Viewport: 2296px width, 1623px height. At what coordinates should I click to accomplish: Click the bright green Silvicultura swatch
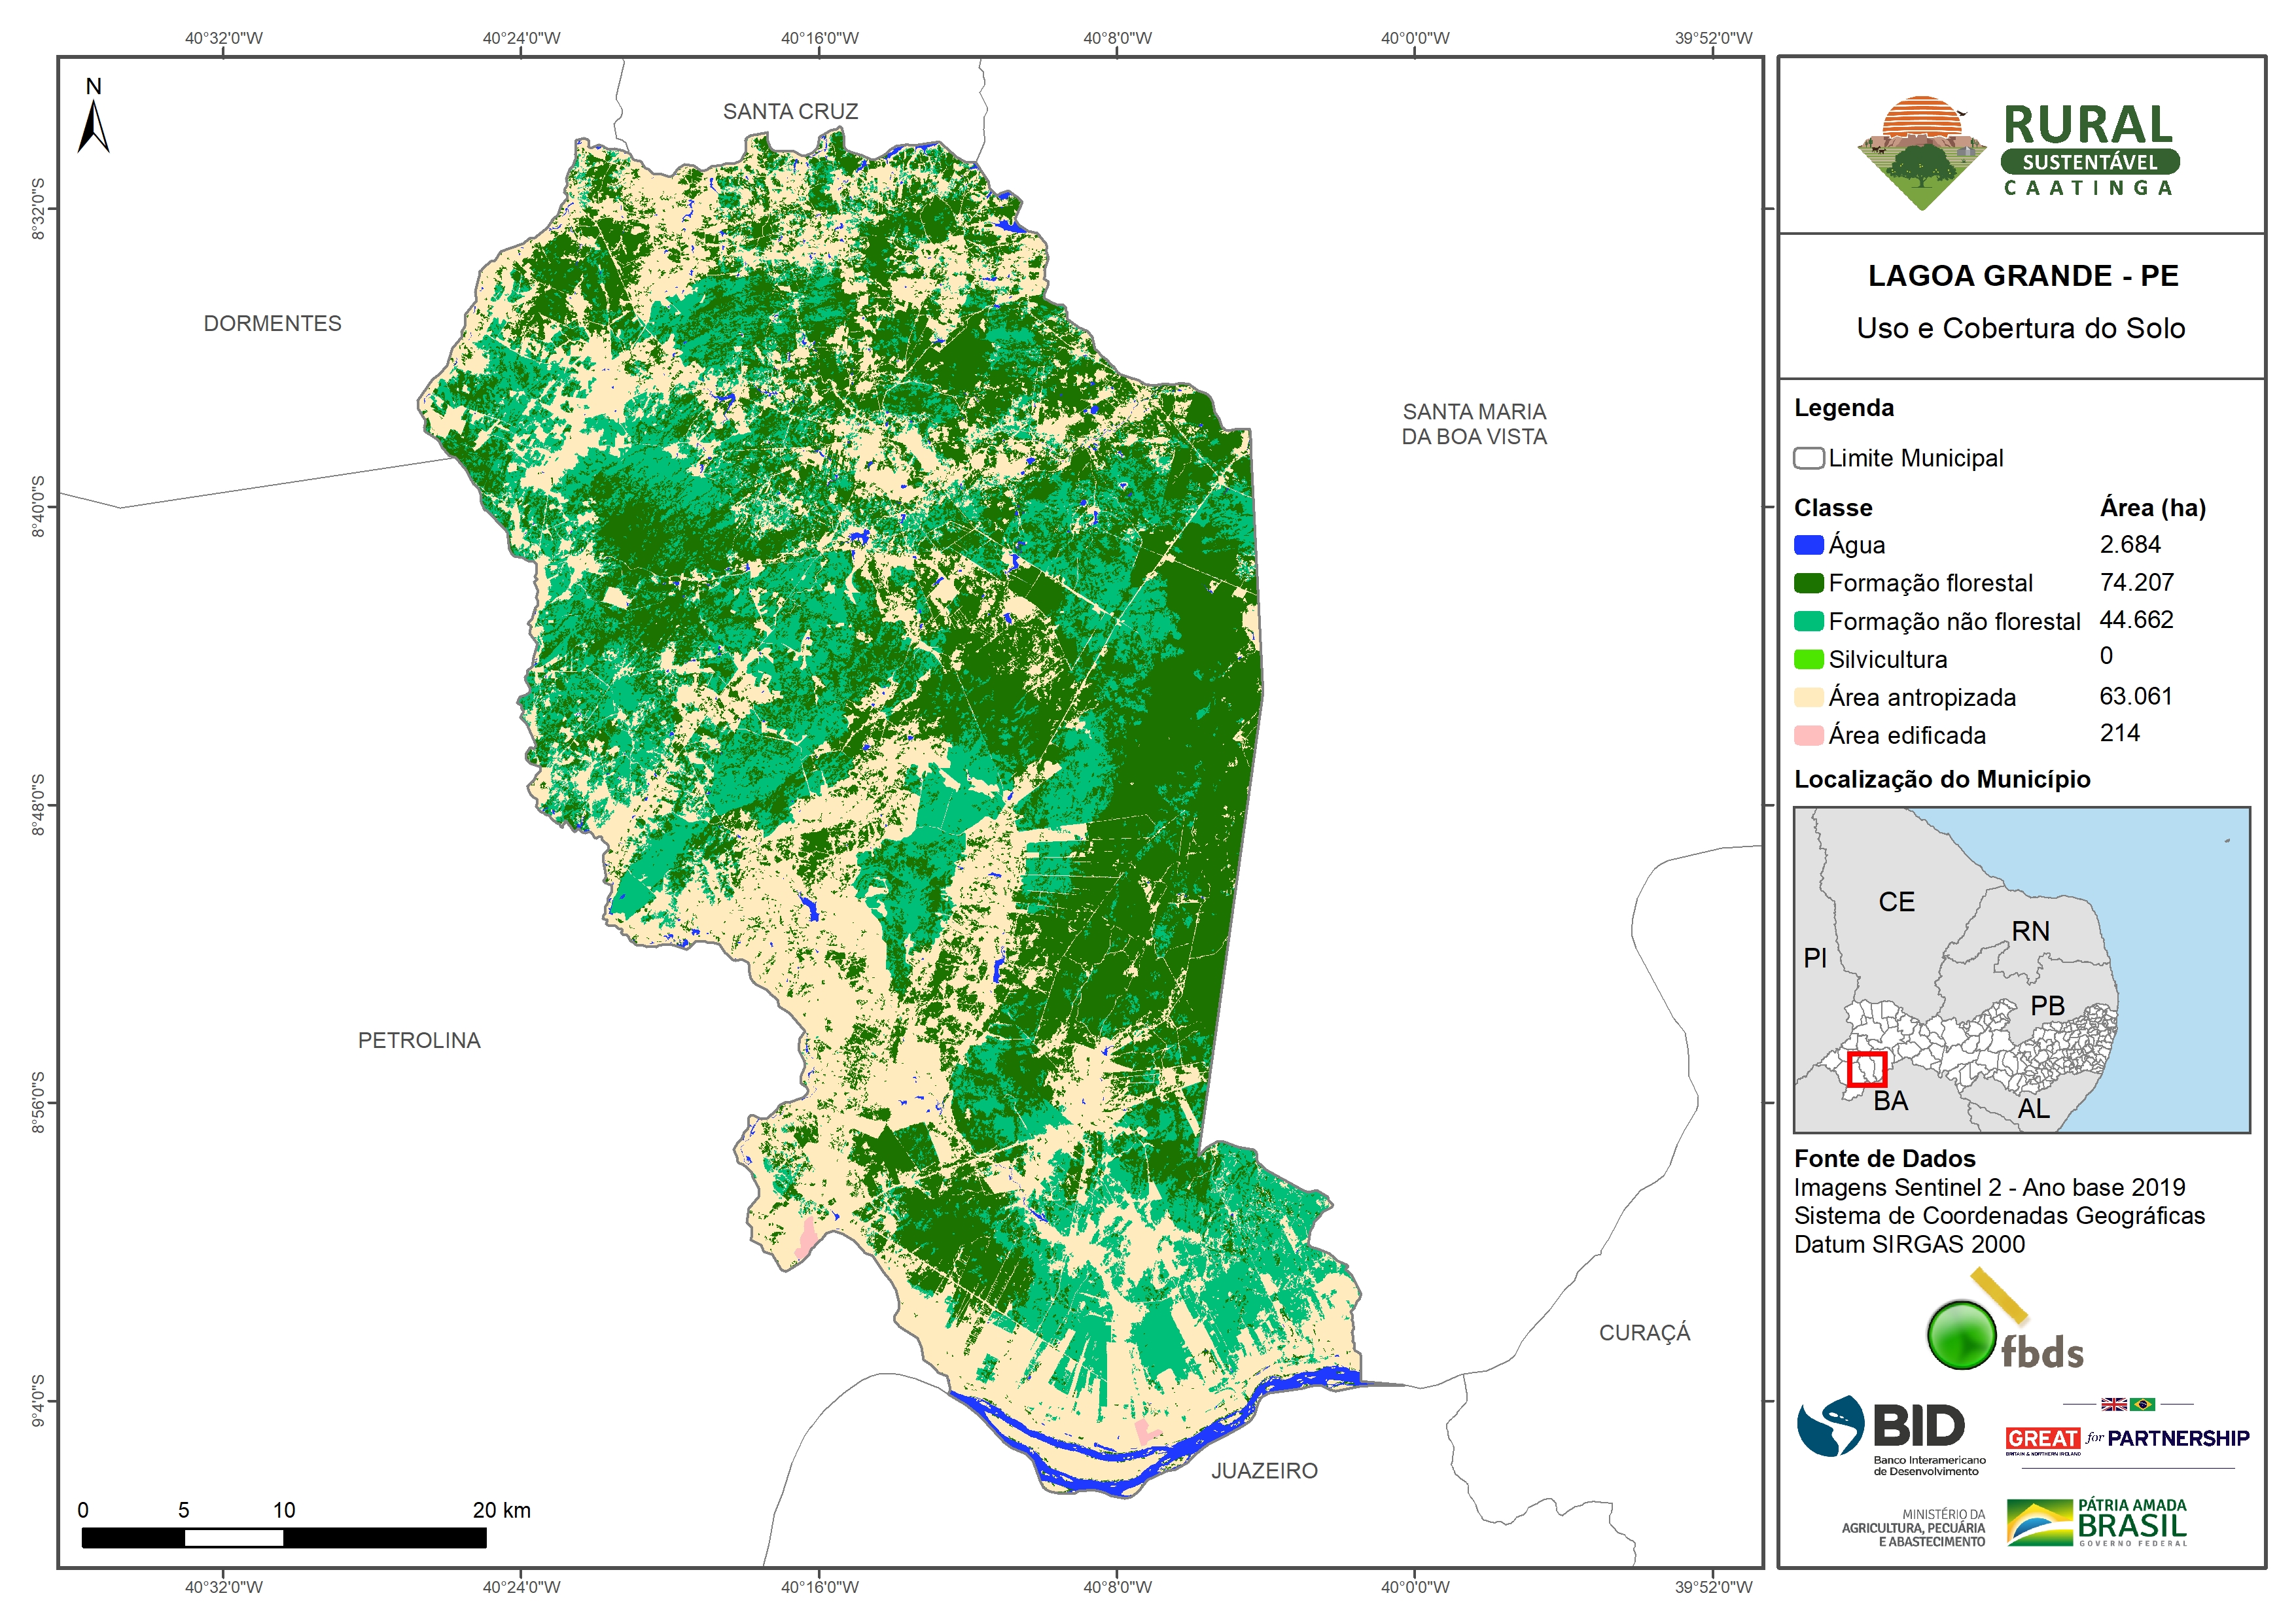click(1808, 659)
